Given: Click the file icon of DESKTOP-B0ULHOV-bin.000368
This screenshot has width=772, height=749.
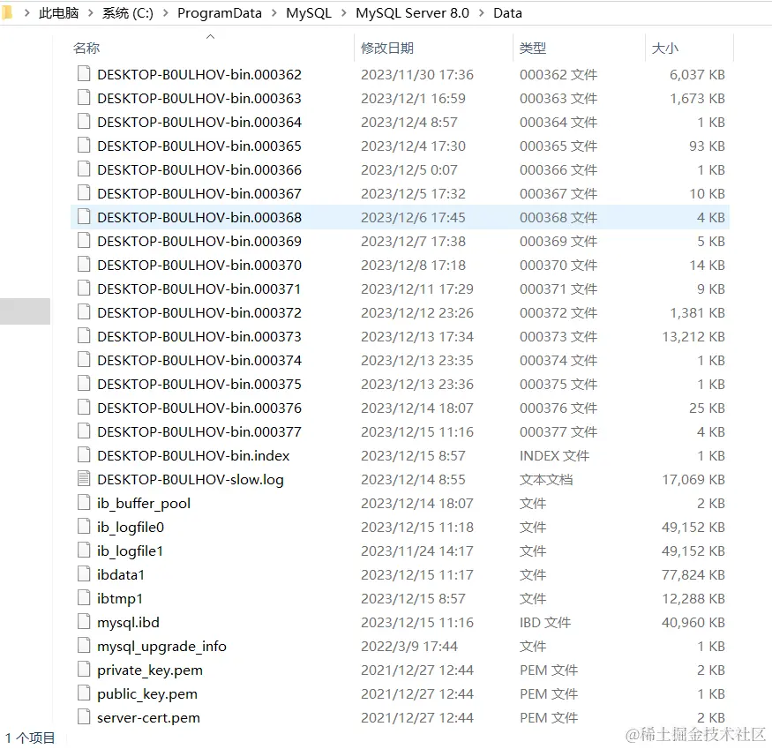Looking at the screenshot, I should (84, 217).
